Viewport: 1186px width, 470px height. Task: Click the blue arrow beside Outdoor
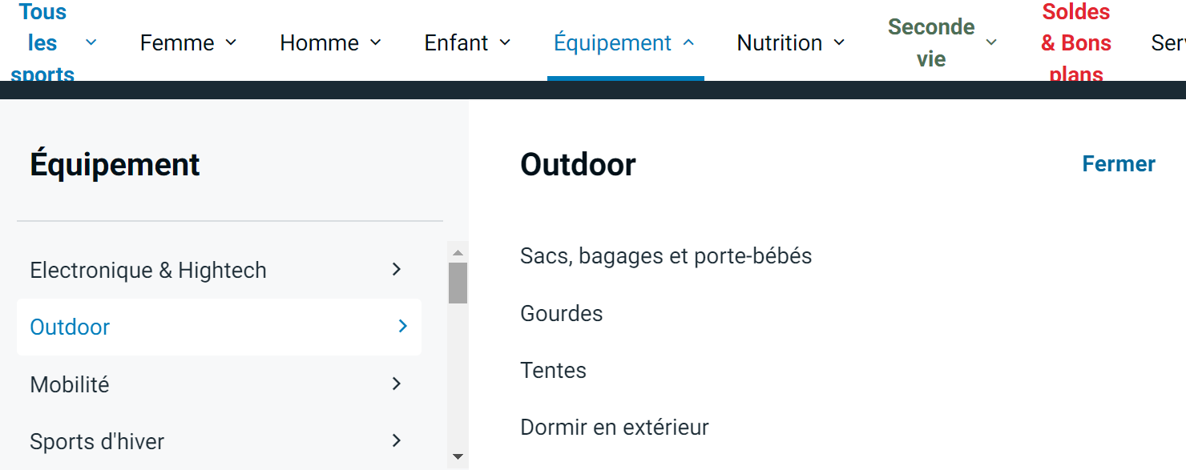(402, 326)
